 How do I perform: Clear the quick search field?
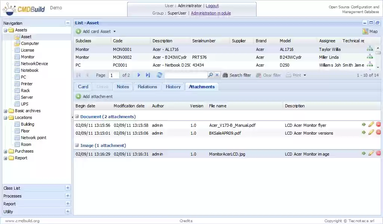click(217, 75)
